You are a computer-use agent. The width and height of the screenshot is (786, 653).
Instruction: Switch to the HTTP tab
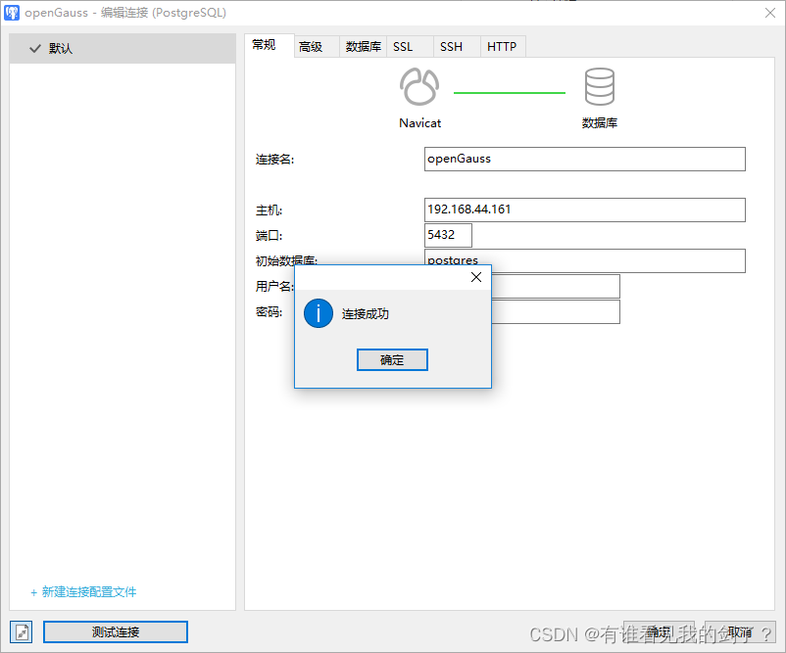pyautogui.click(x=502, y=45)
